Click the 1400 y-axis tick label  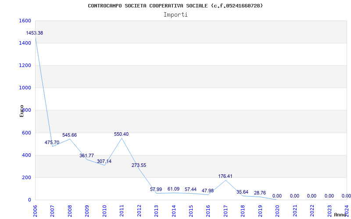coord(25,43)
